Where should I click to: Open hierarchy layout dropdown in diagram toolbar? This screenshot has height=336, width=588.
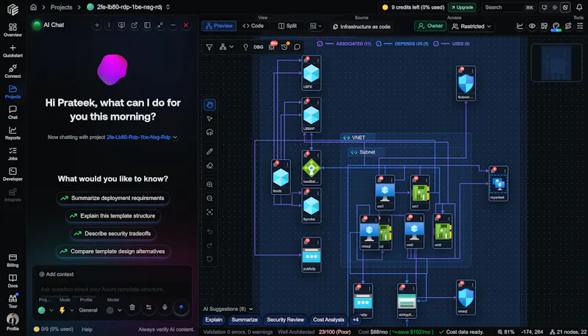click(226, 47)
